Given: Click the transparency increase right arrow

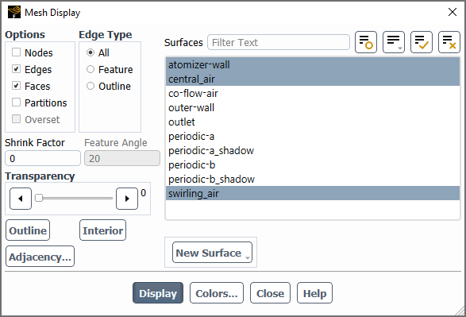Looking at the screenshot, I should click(127, 199).
